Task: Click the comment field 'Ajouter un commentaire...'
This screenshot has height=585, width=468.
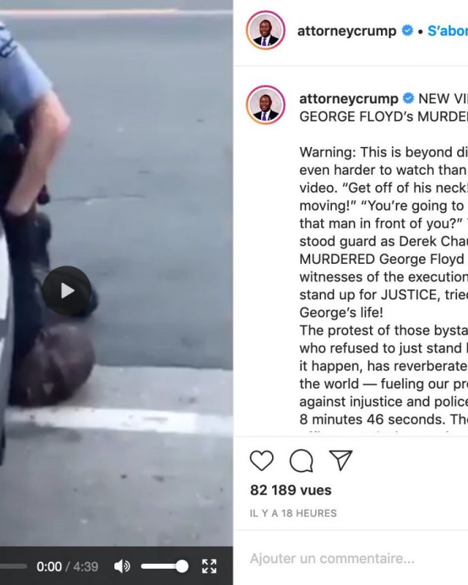Action: tap(332, 558)
